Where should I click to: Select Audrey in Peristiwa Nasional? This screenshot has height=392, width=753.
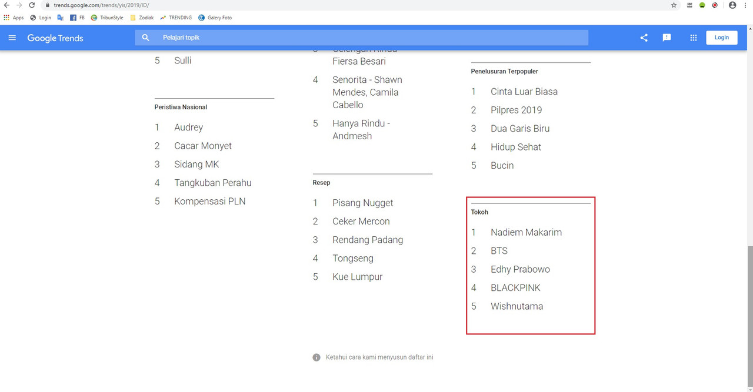click(188, 128)
